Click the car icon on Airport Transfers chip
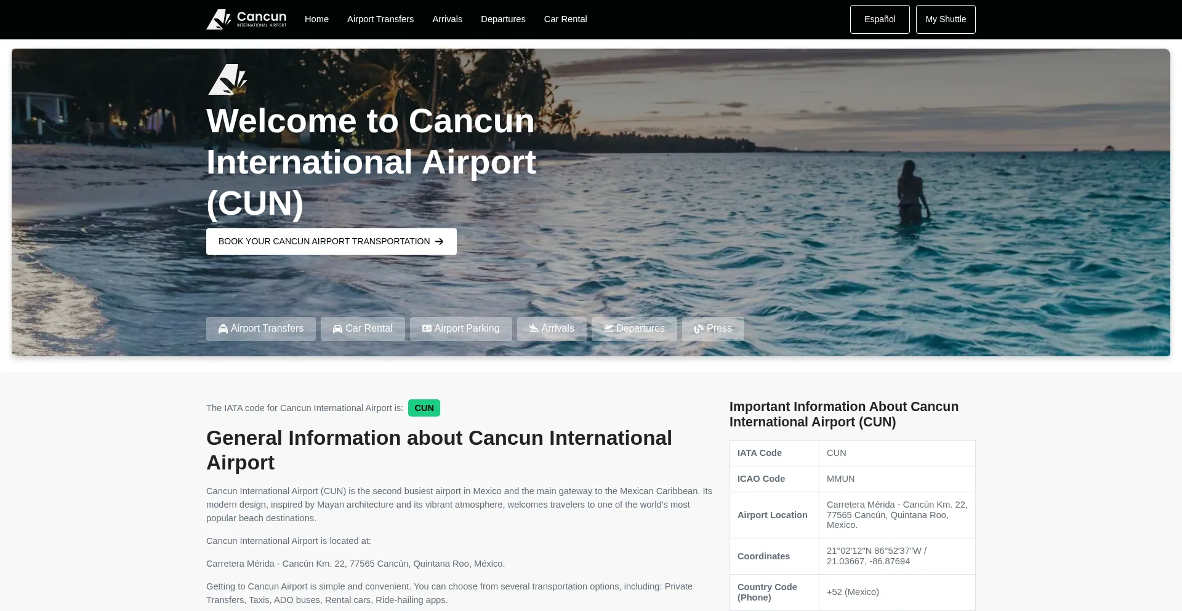The height and width of the screenshot is (611, 1182). [x=223, y=329]
